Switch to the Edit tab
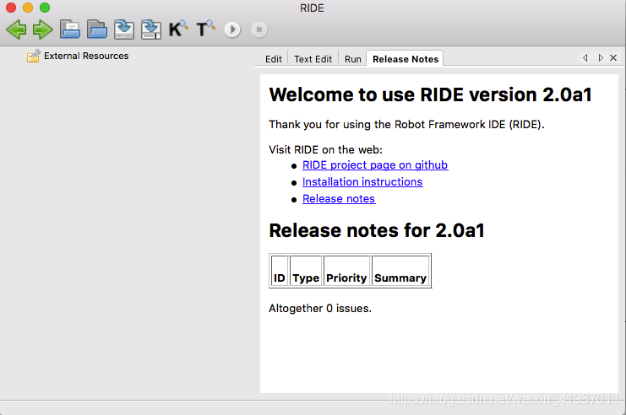This screenshot has height=415, width=626. [x=274, y=59]
